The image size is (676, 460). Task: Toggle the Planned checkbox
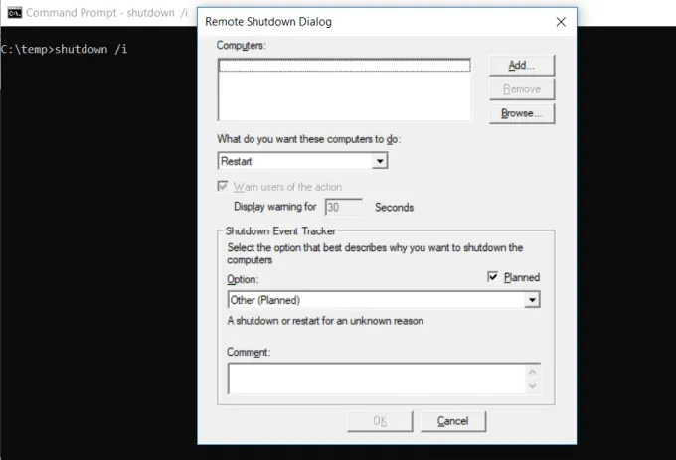[x=494, y=277]
